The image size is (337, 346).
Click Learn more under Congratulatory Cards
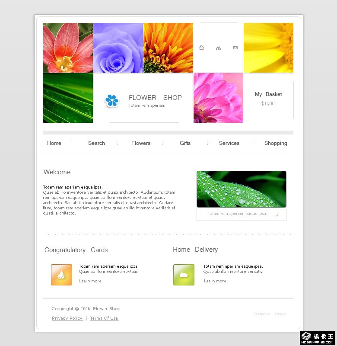(90, 281)
